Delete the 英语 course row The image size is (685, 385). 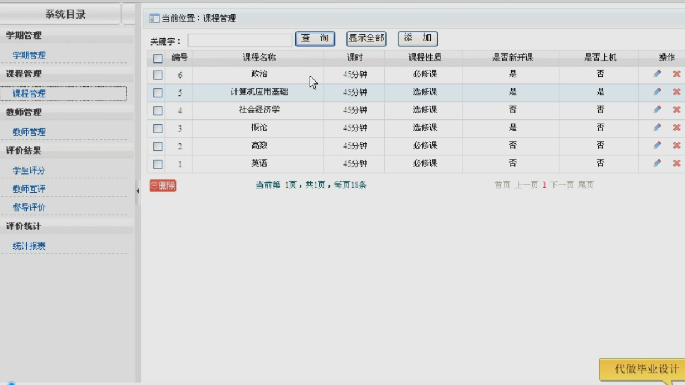(x=676, y=163)
